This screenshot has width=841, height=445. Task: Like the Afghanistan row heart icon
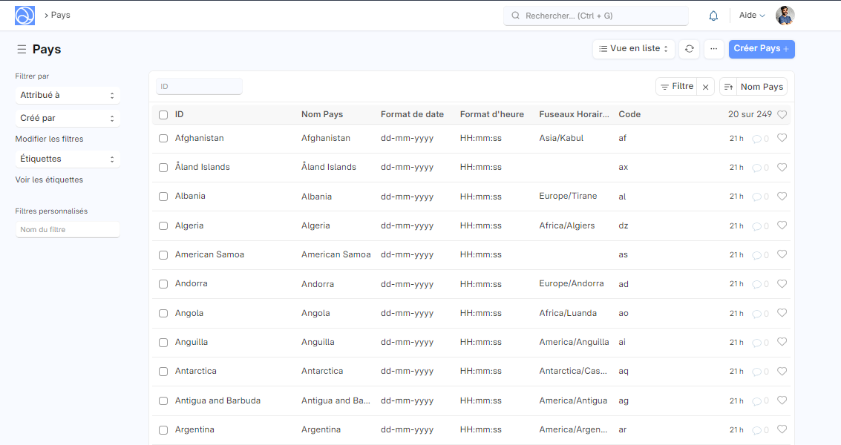pyautogui.click(x=782, y=138)
